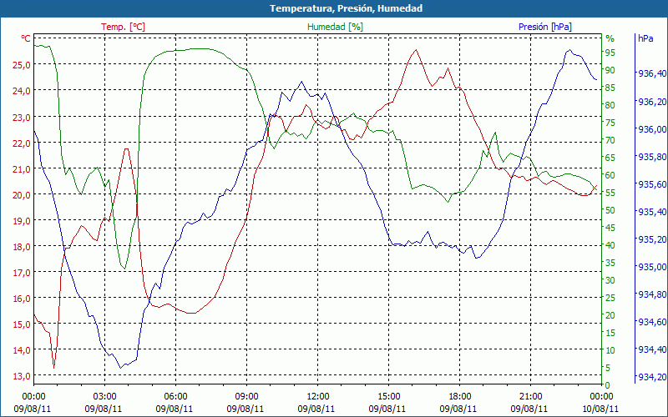Click the '12:00' time axis label
This screenshot has width=668, height=417.
click(x=318, y=397)
